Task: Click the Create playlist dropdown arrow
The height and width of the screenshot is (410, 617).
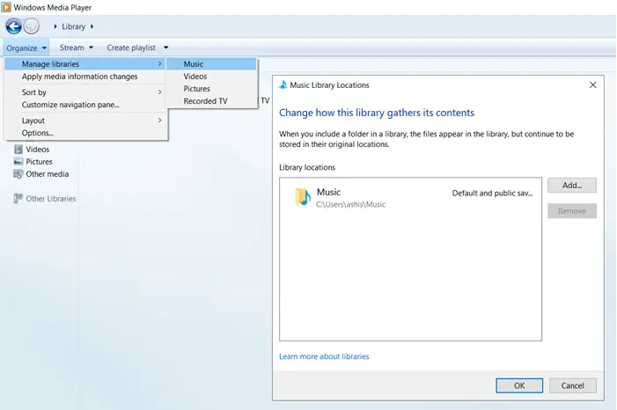Action: [166, 48]
